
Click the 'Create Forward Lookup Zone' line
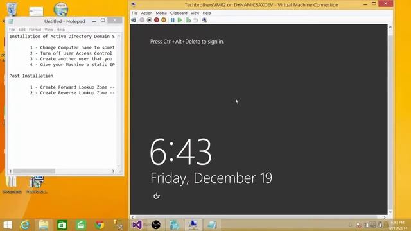(72, 87)
